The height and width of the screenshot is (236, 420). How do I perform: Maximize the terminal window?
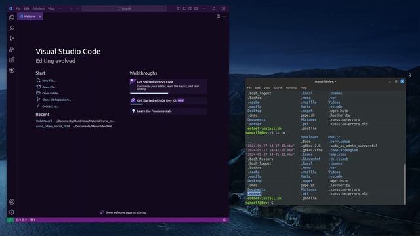[x=396, y=81]
